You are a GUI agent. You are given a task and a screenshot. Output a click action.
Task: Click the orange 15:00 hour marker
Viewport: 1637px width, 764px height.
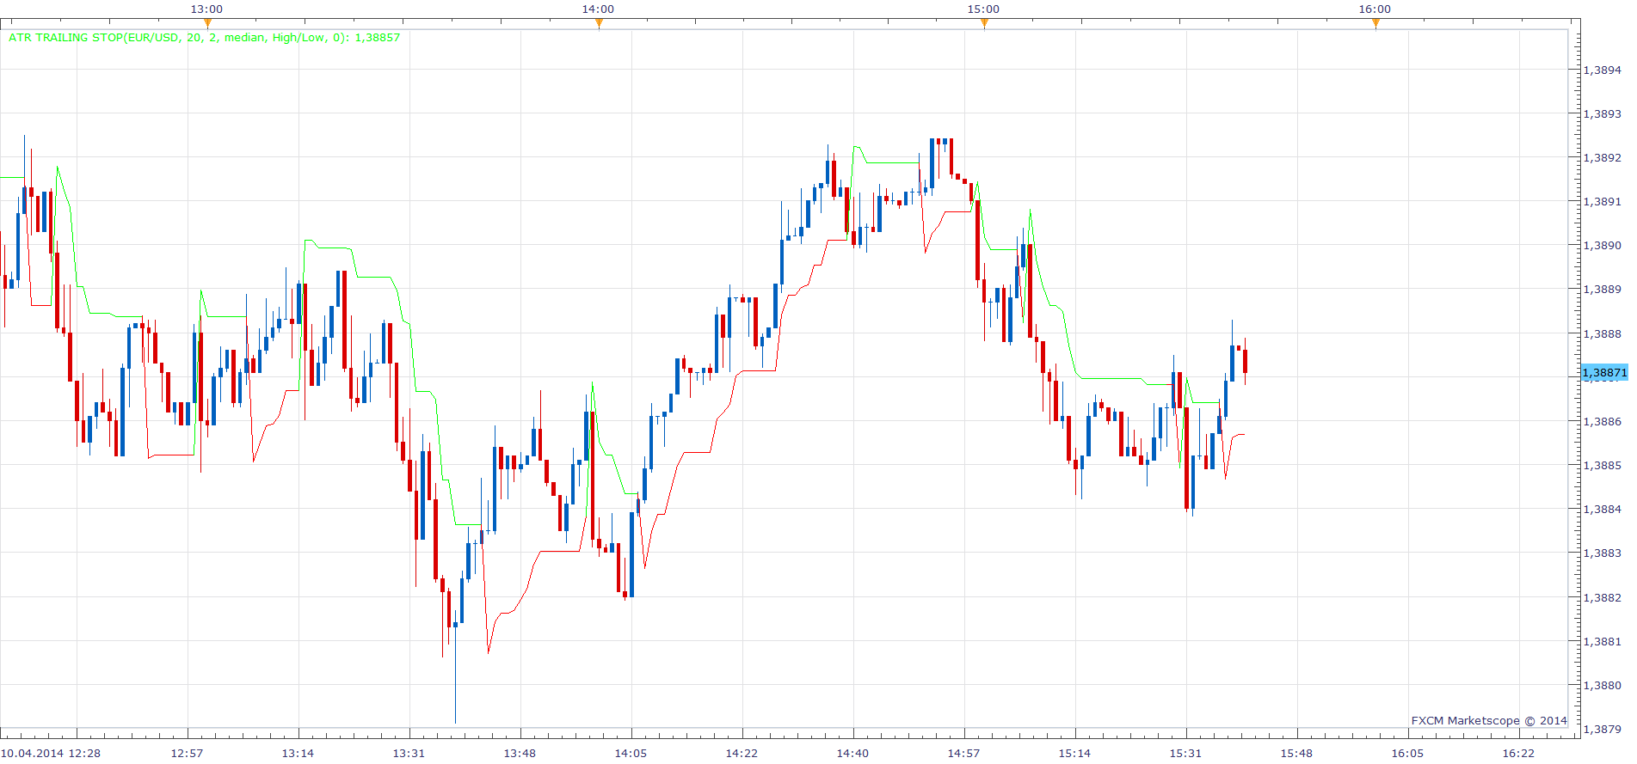point(984,24)
